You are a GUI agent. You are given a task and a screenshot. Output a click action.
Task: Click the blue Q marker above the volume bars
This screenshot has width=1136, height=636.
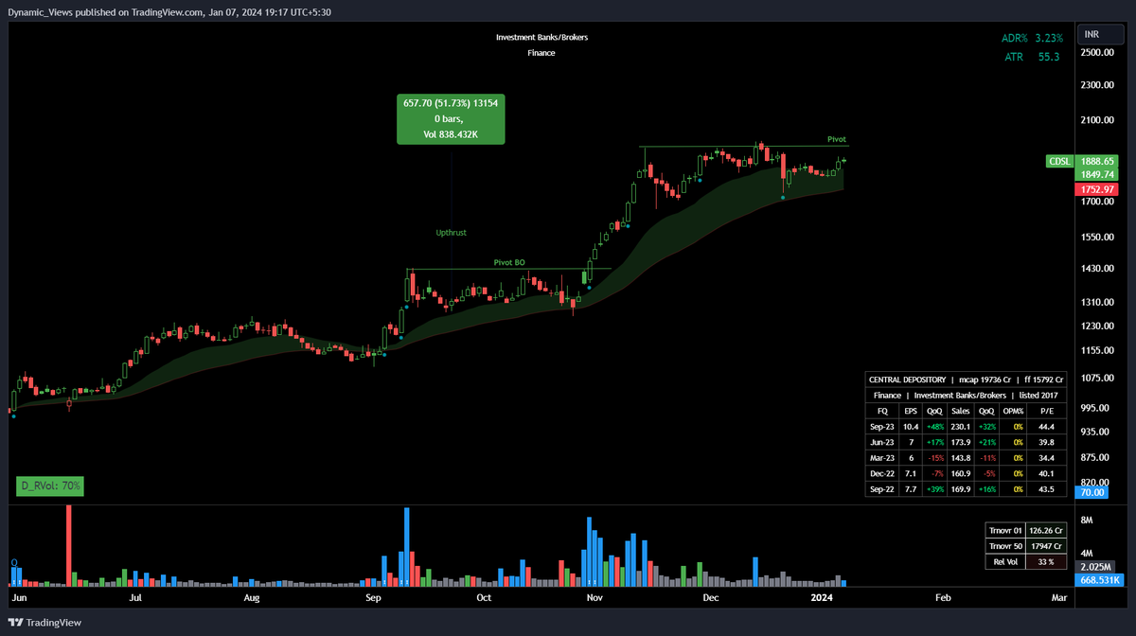pos(14,563)
